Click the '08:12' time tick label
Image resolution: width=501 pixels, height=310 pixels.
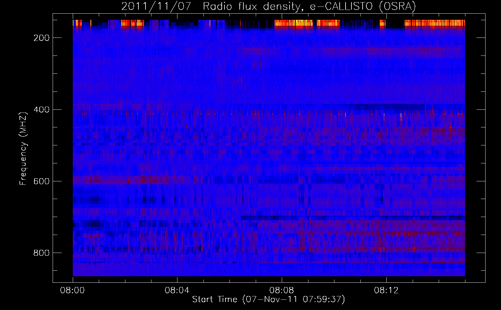[386, 290]
